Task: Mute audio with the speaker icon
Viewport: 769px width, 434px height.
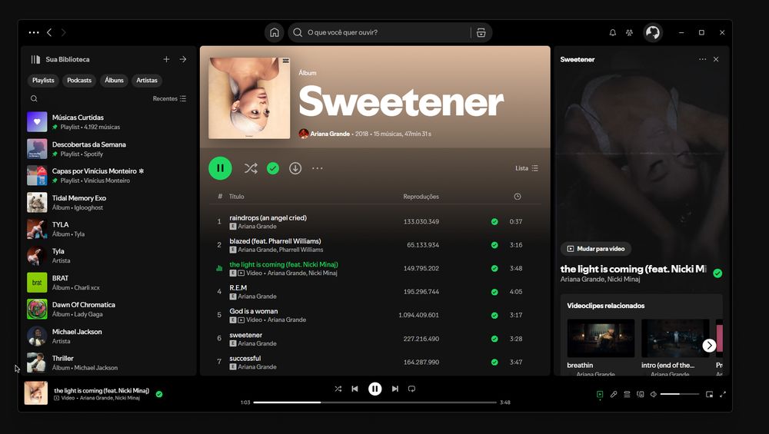Action: tap(653, 394)
